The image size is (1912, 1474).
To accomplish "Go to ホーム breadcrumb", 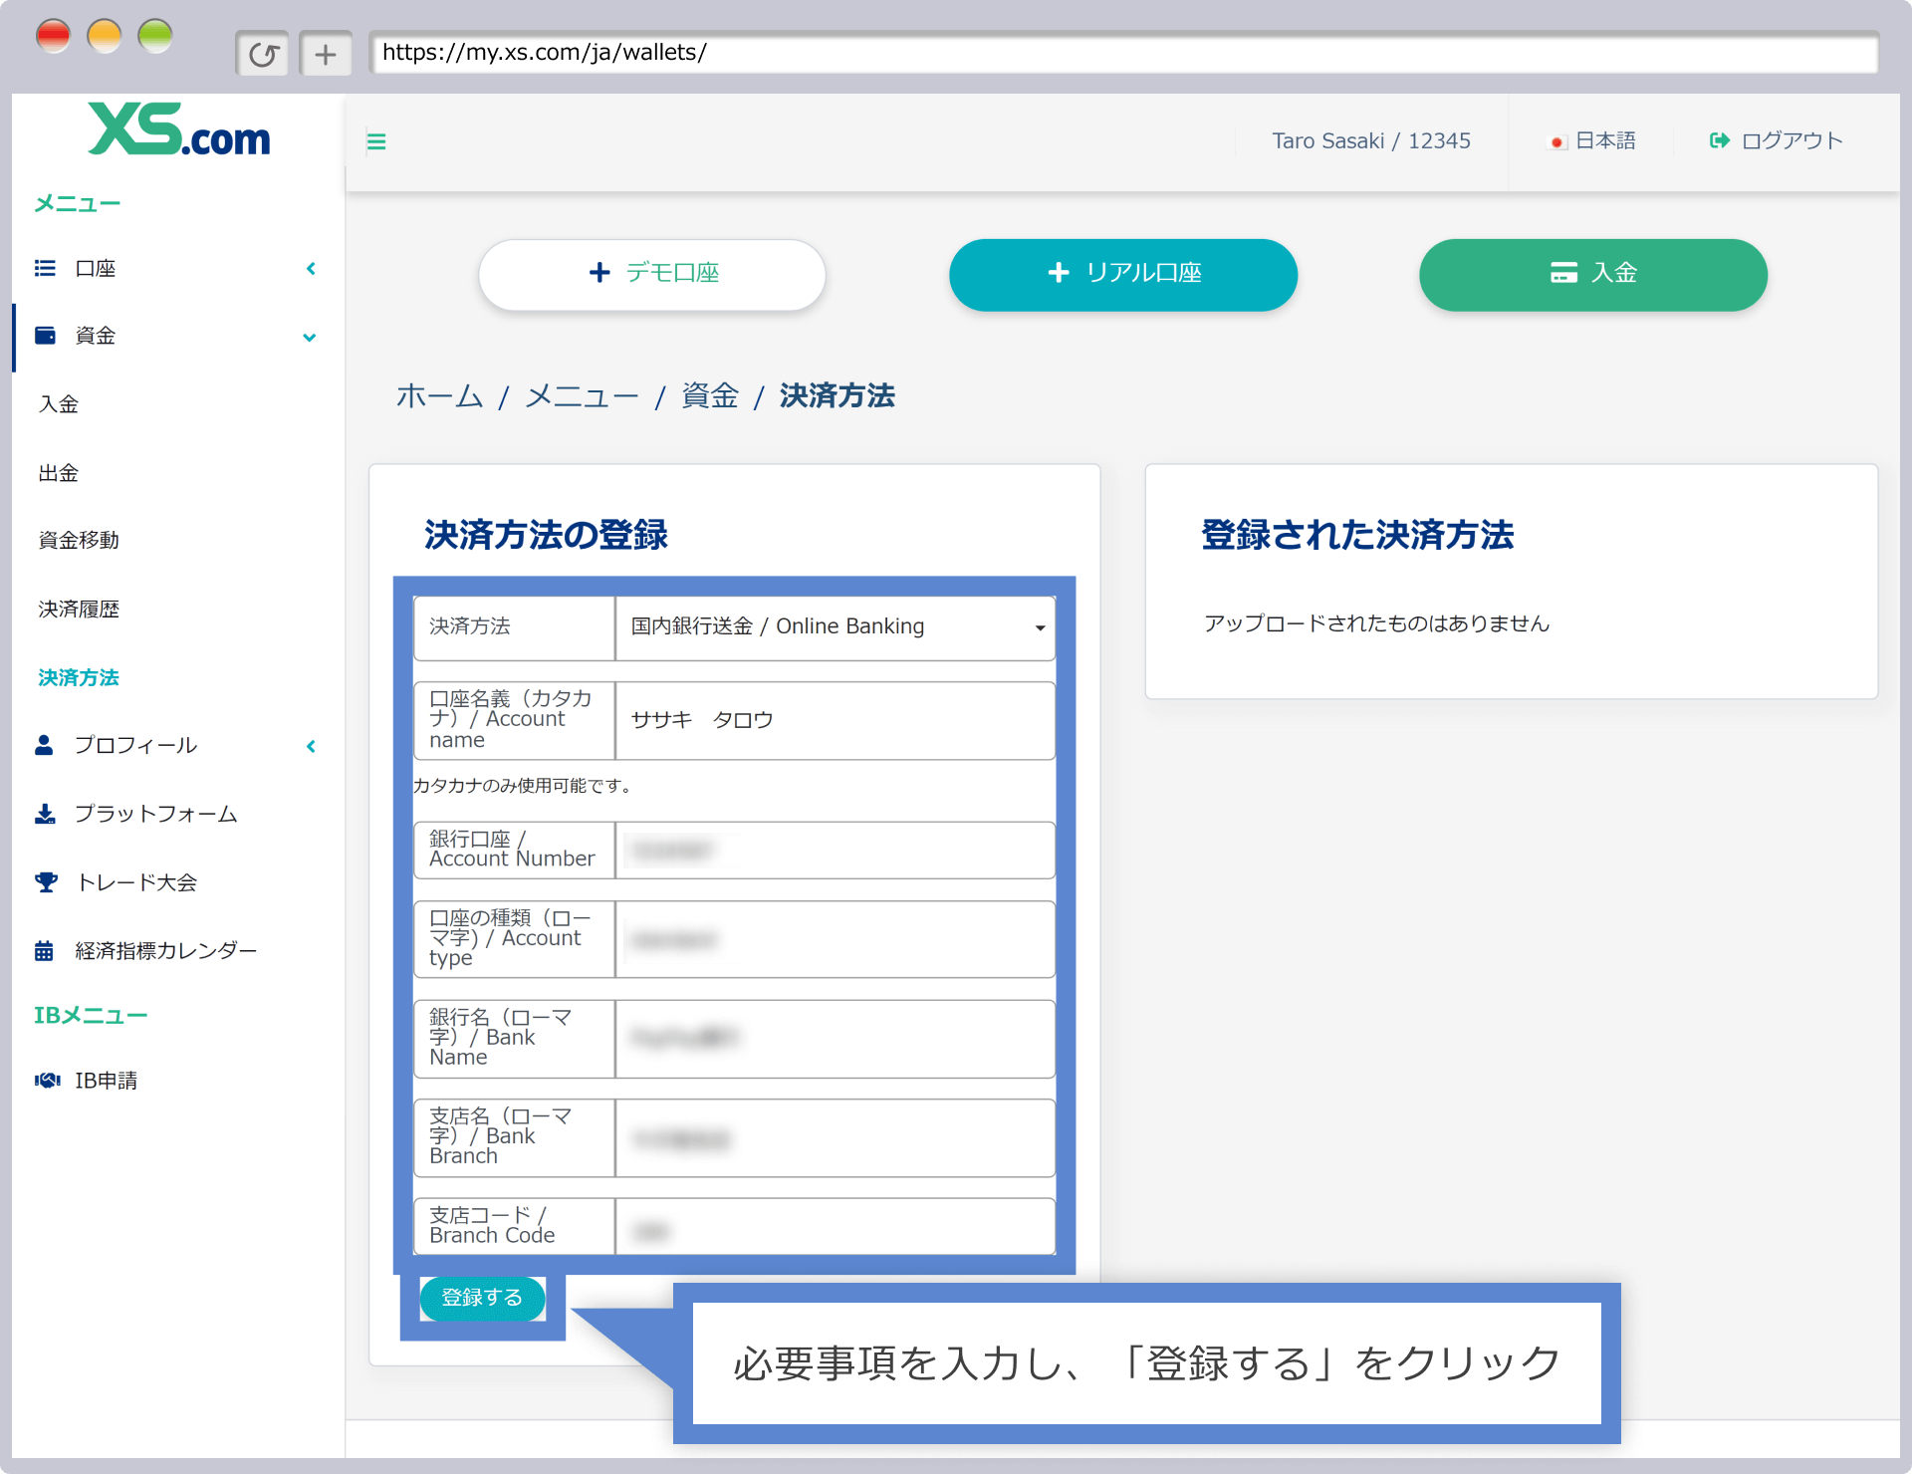I will coord(439,396).
